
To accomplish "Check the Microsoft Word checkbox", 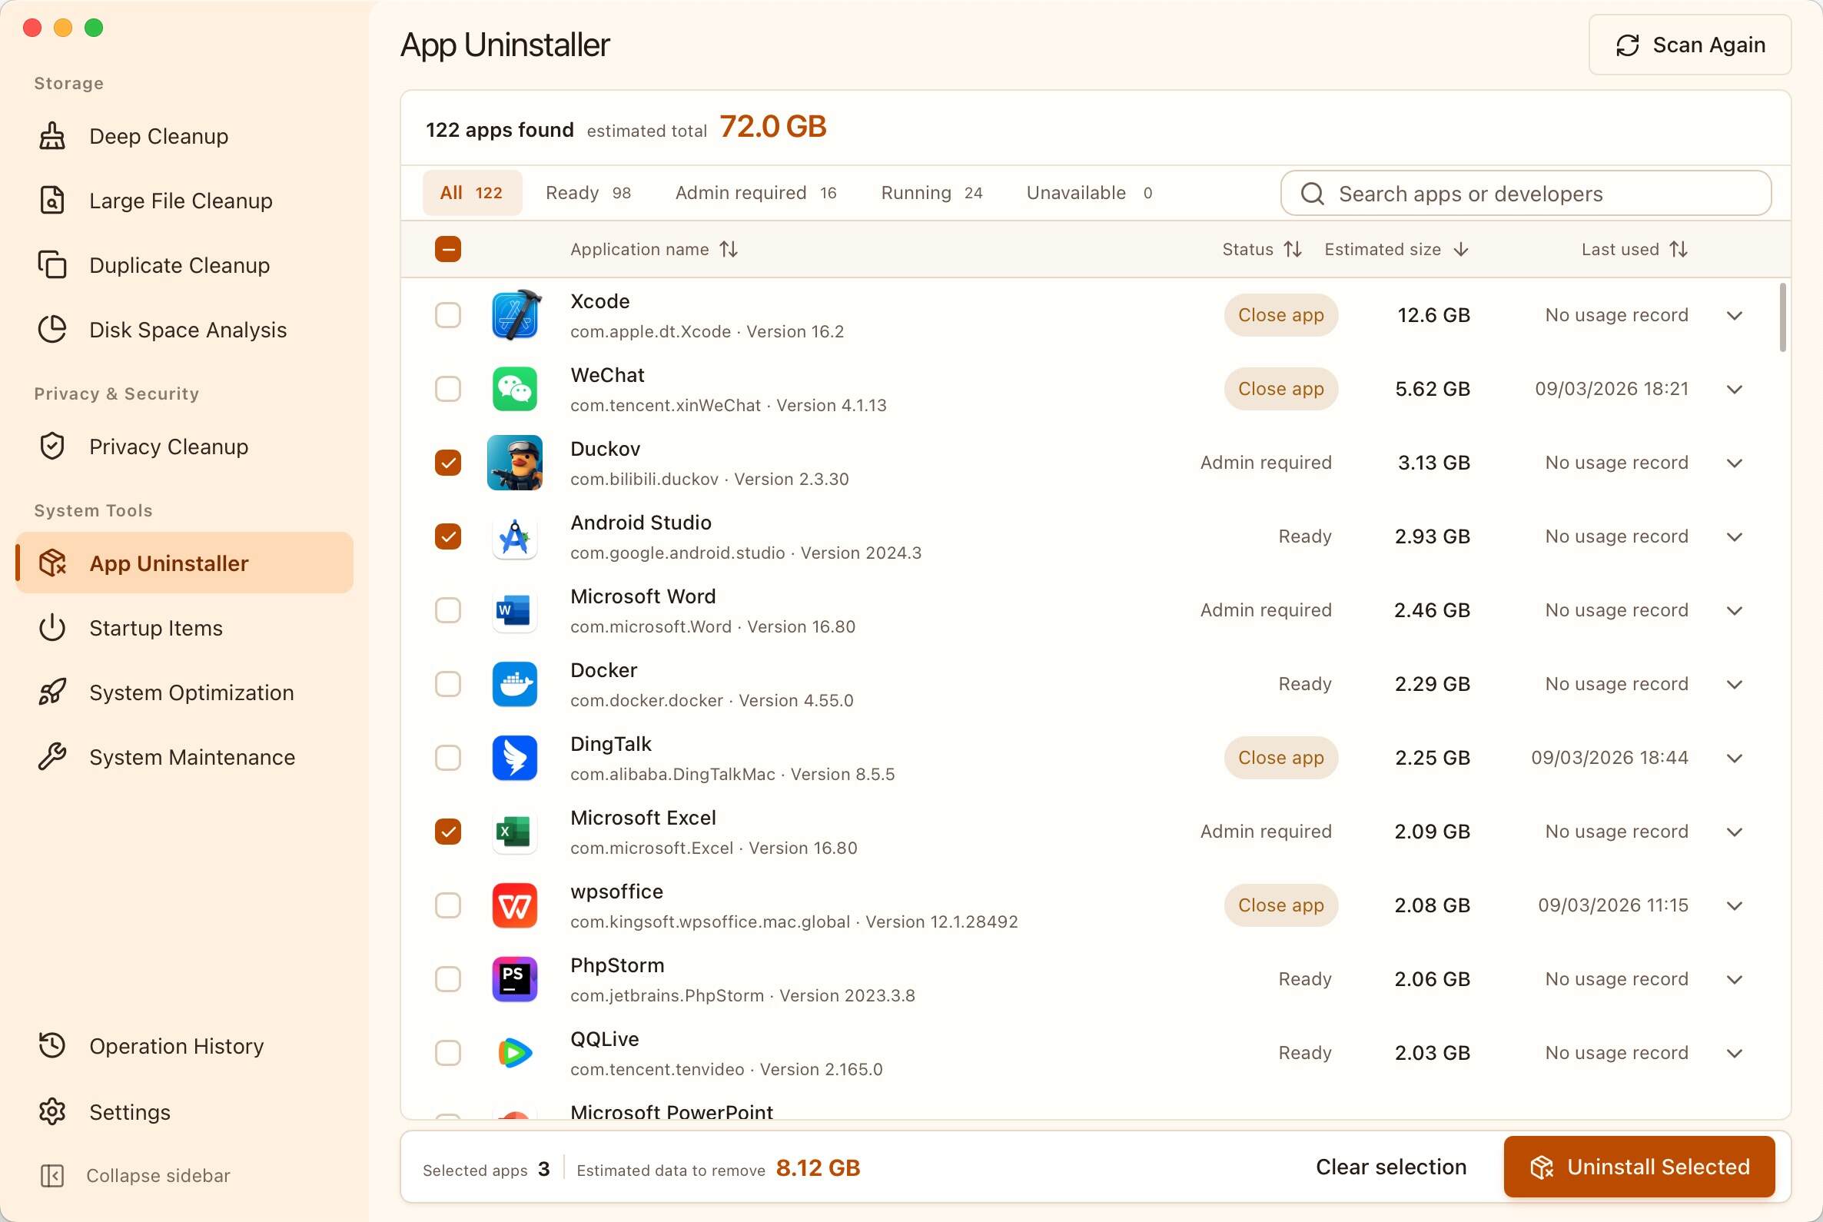I will [x=448, y=610].
